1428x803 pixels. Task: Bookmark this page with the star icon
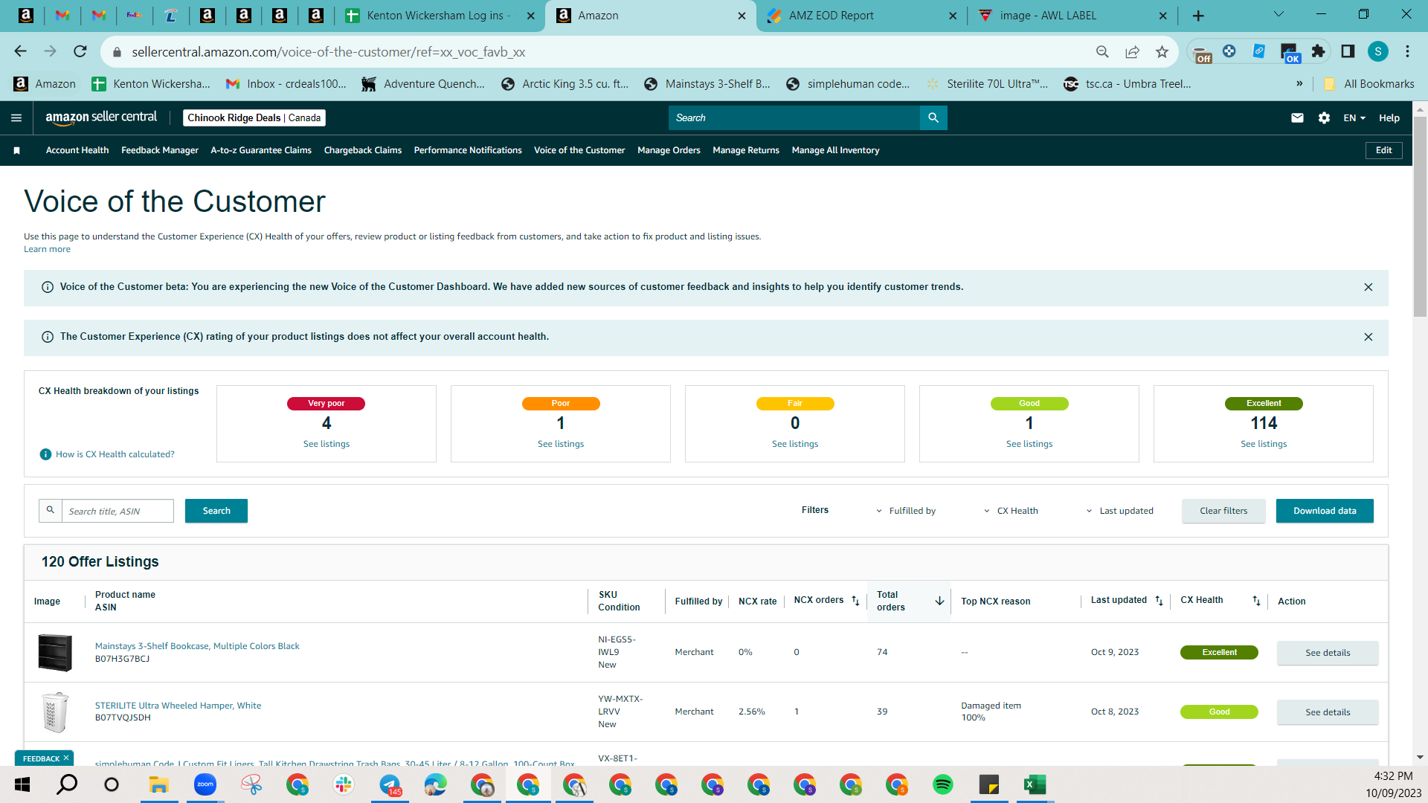1162,51
